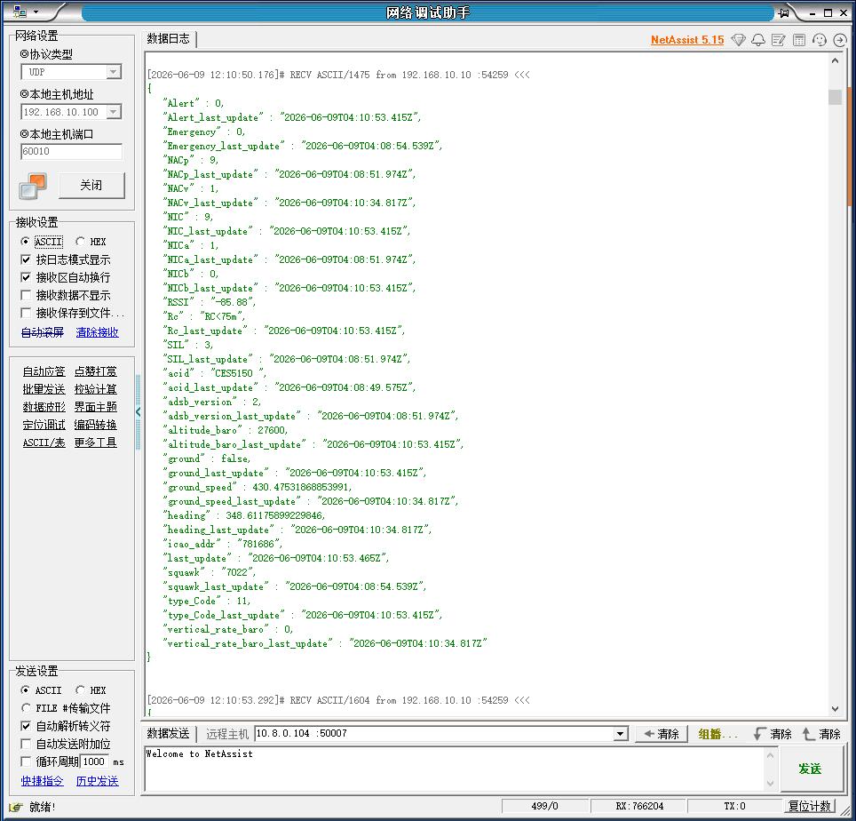856x821 pixels.
Task: Select HEX receive mode radio button
Action: pos(80,242)
